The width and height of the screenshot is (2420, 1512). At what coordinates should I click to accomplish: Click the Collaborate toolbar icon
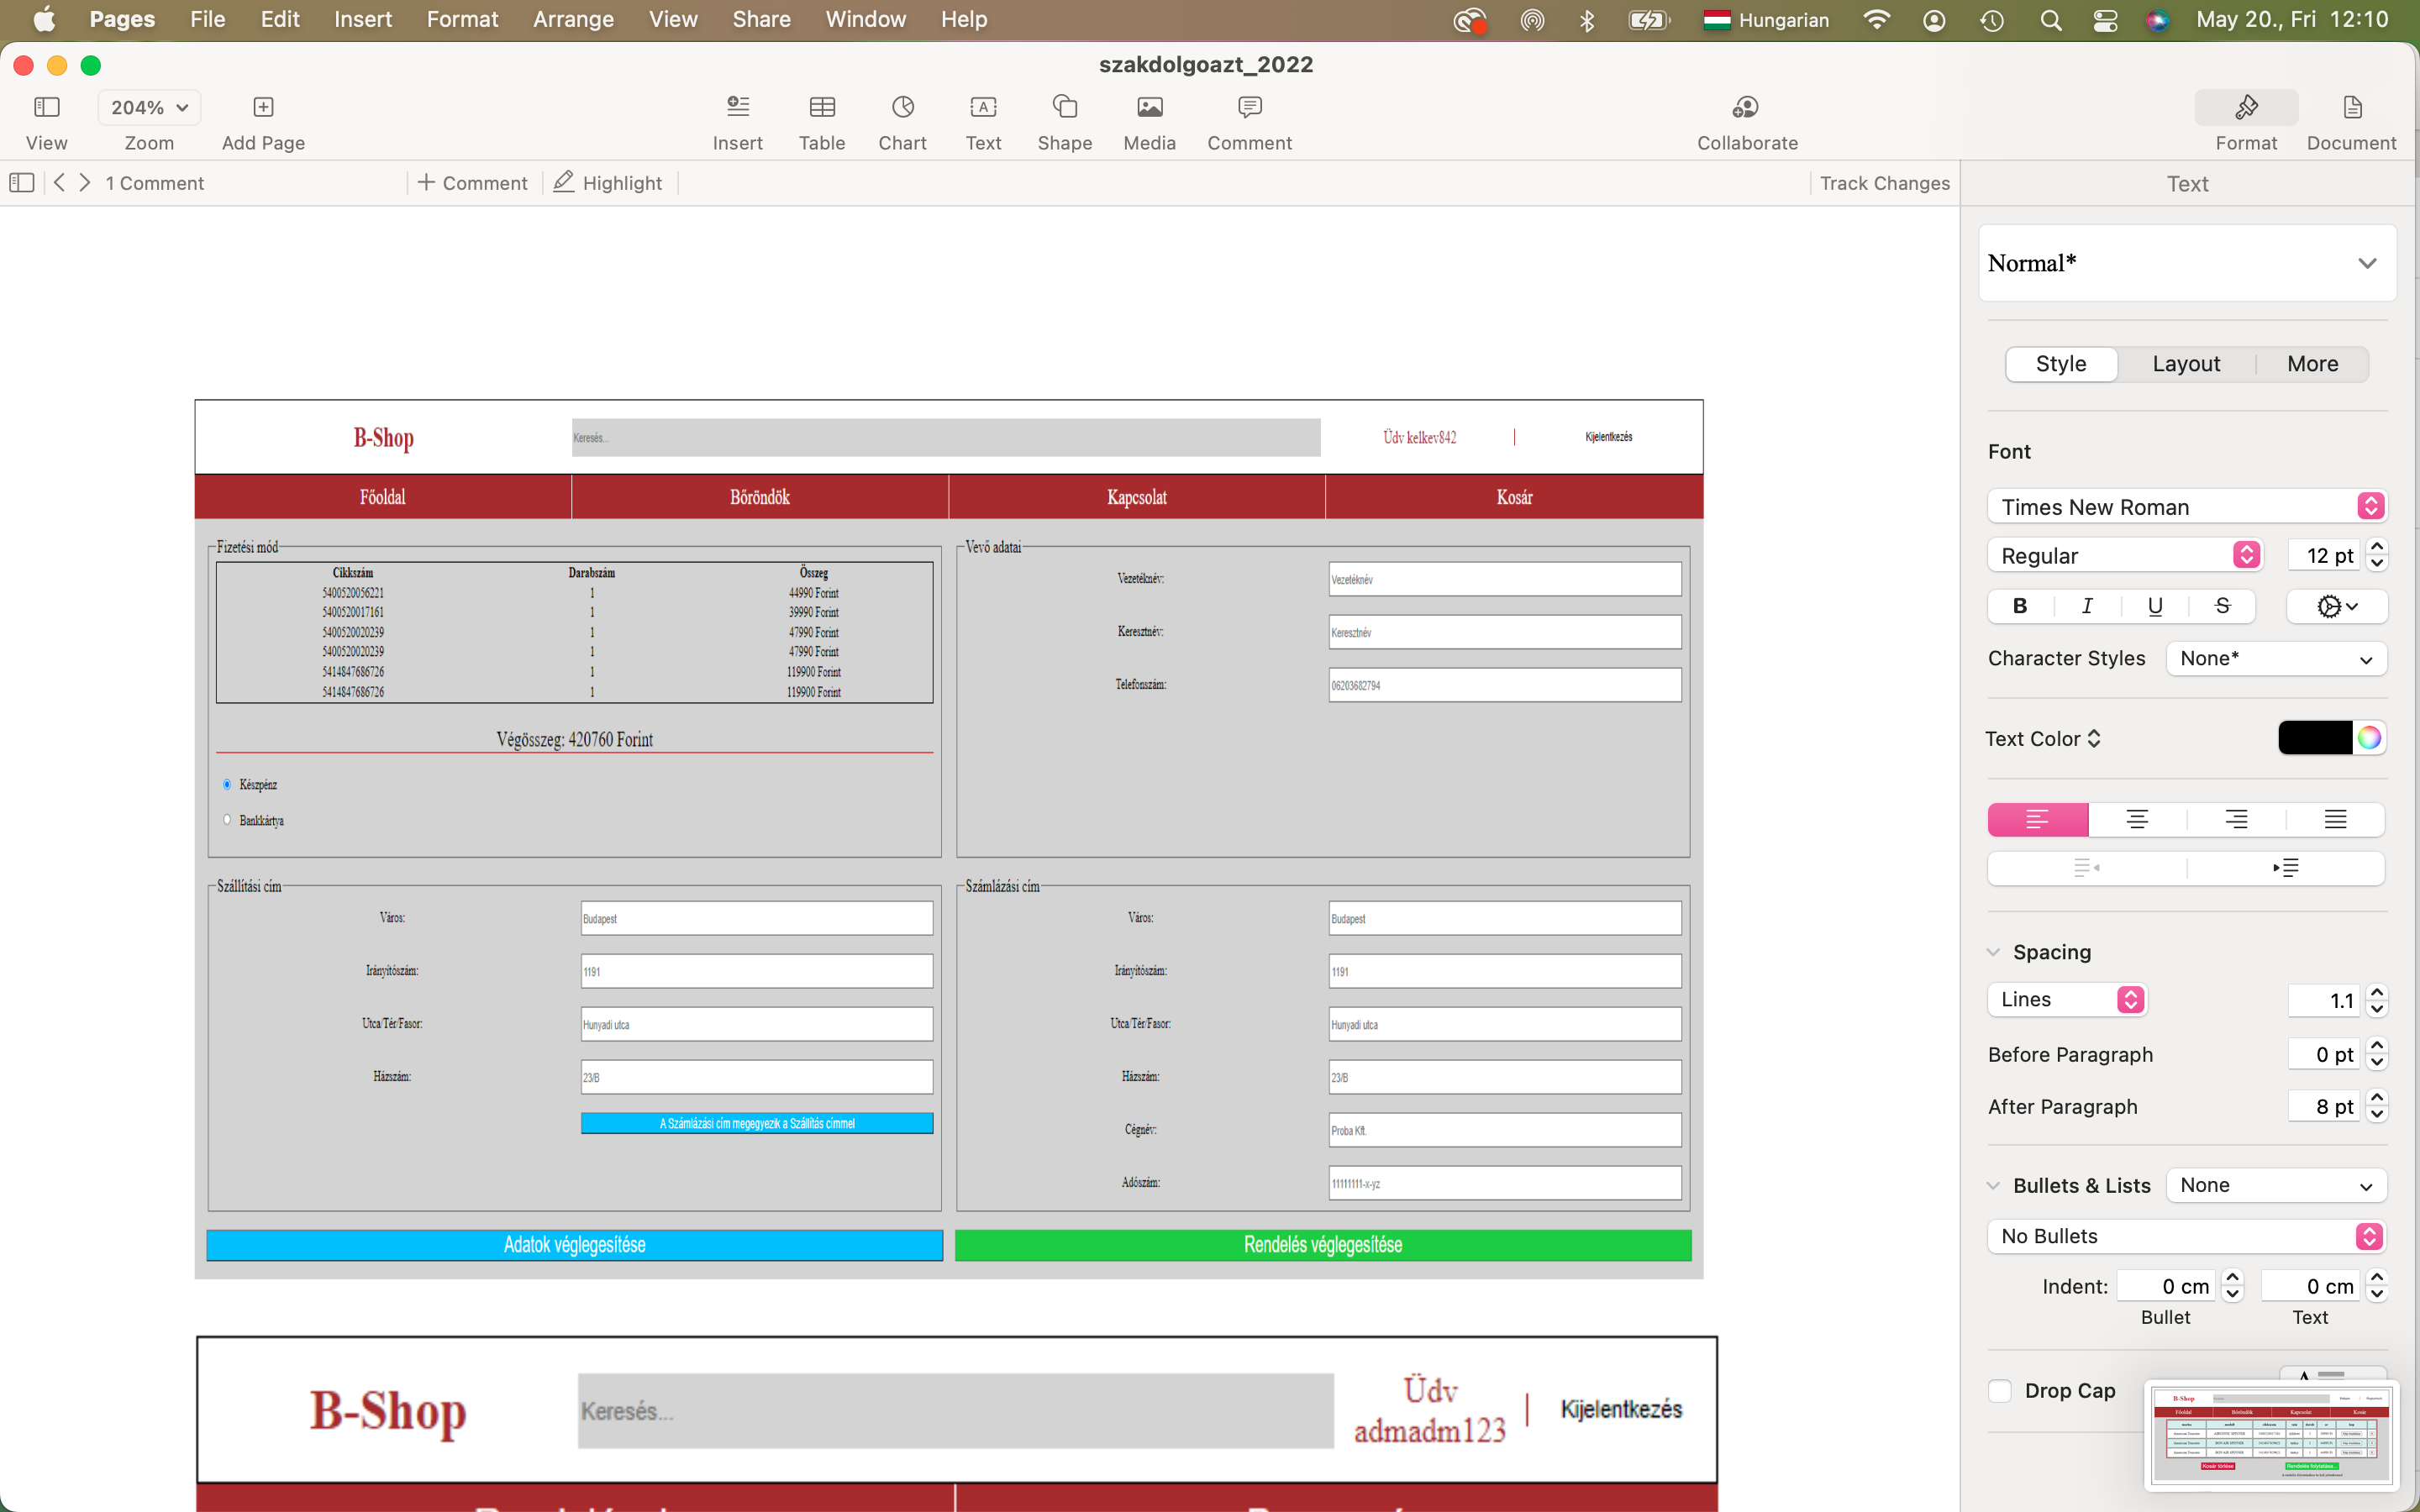(x=1746, y=107)
